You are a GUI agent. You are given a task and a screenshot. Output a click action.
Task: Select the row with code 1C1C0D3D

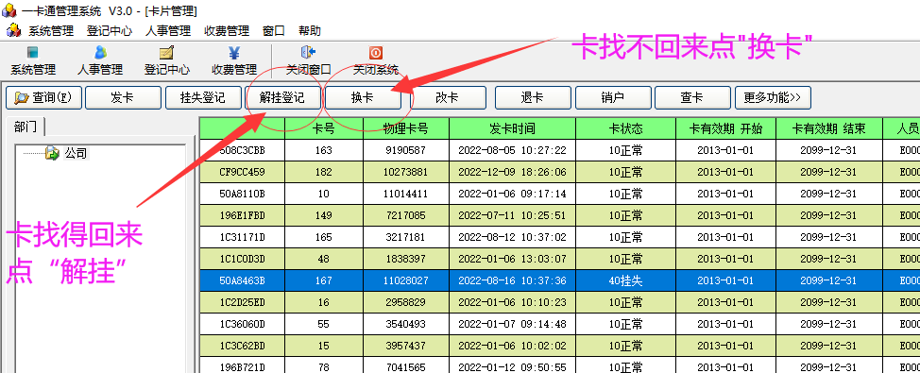pyautogui.click(x=560, y=259)
